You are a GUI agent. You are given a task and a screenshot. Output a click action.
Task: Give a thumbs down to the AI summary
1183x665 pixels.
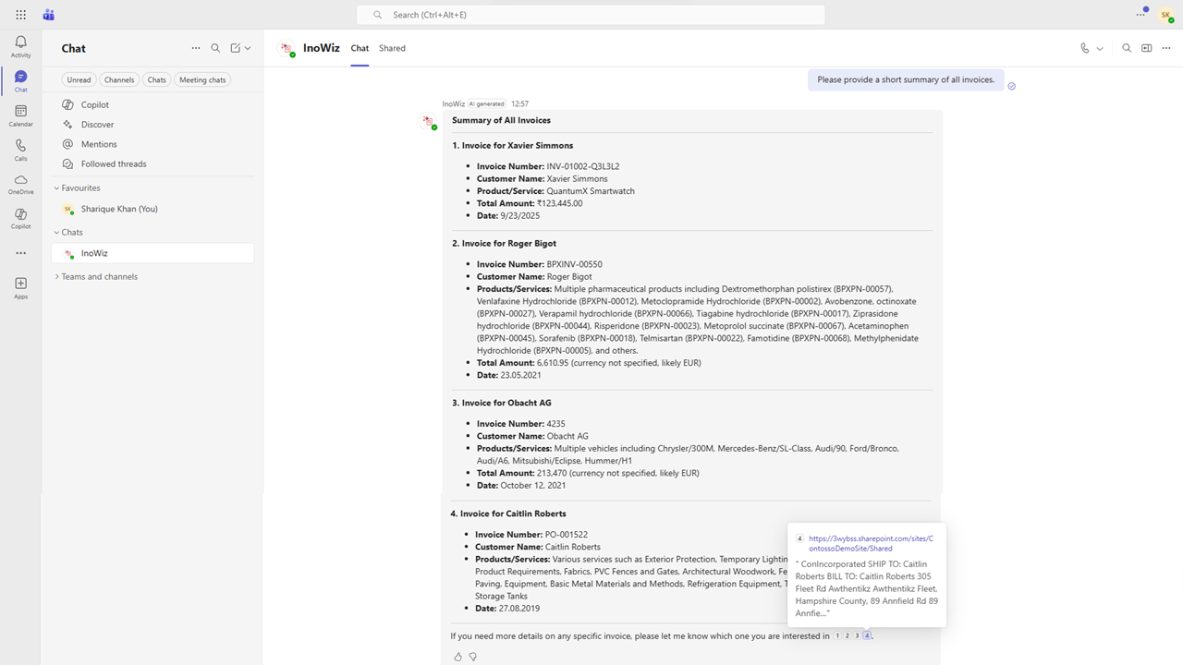[x=472, y=656]
